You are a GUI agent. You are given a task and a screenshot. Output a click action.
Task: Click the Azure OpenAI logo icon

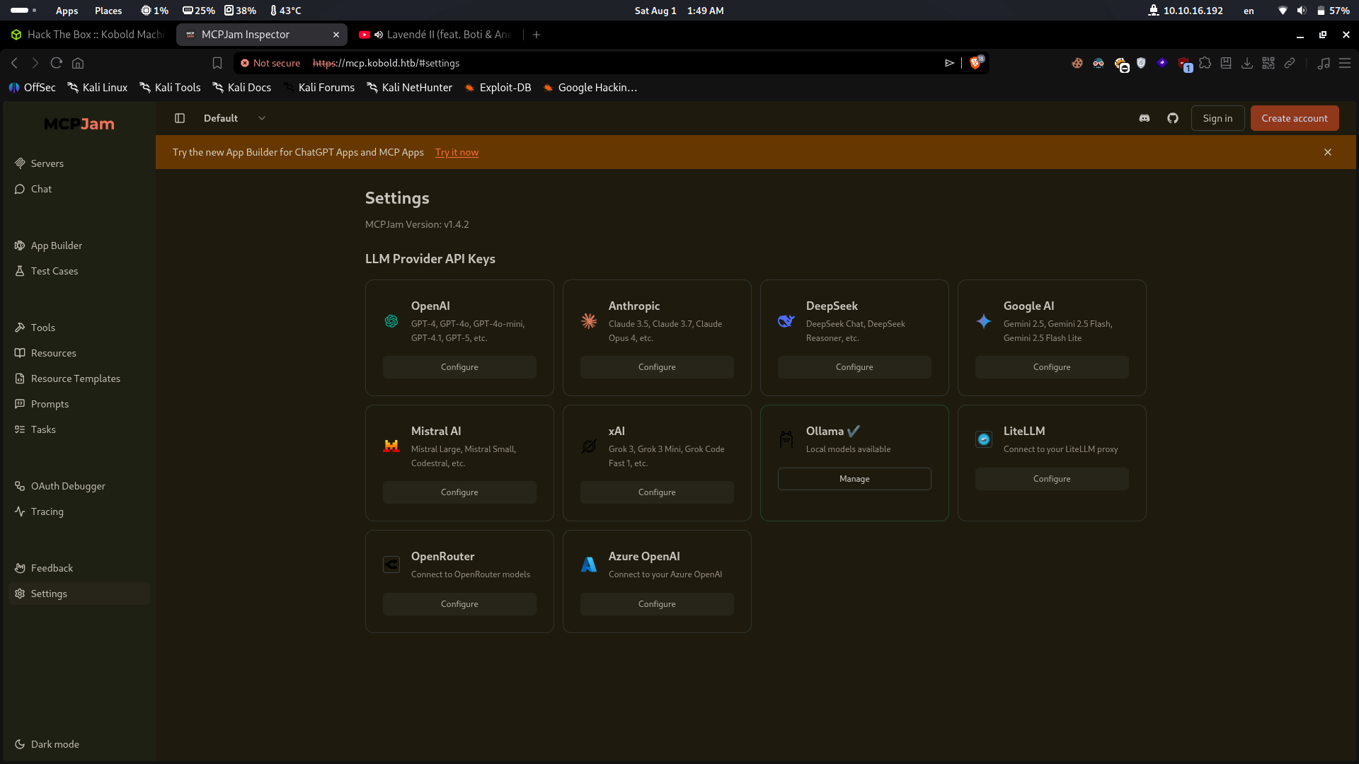(x=589, y=565)
